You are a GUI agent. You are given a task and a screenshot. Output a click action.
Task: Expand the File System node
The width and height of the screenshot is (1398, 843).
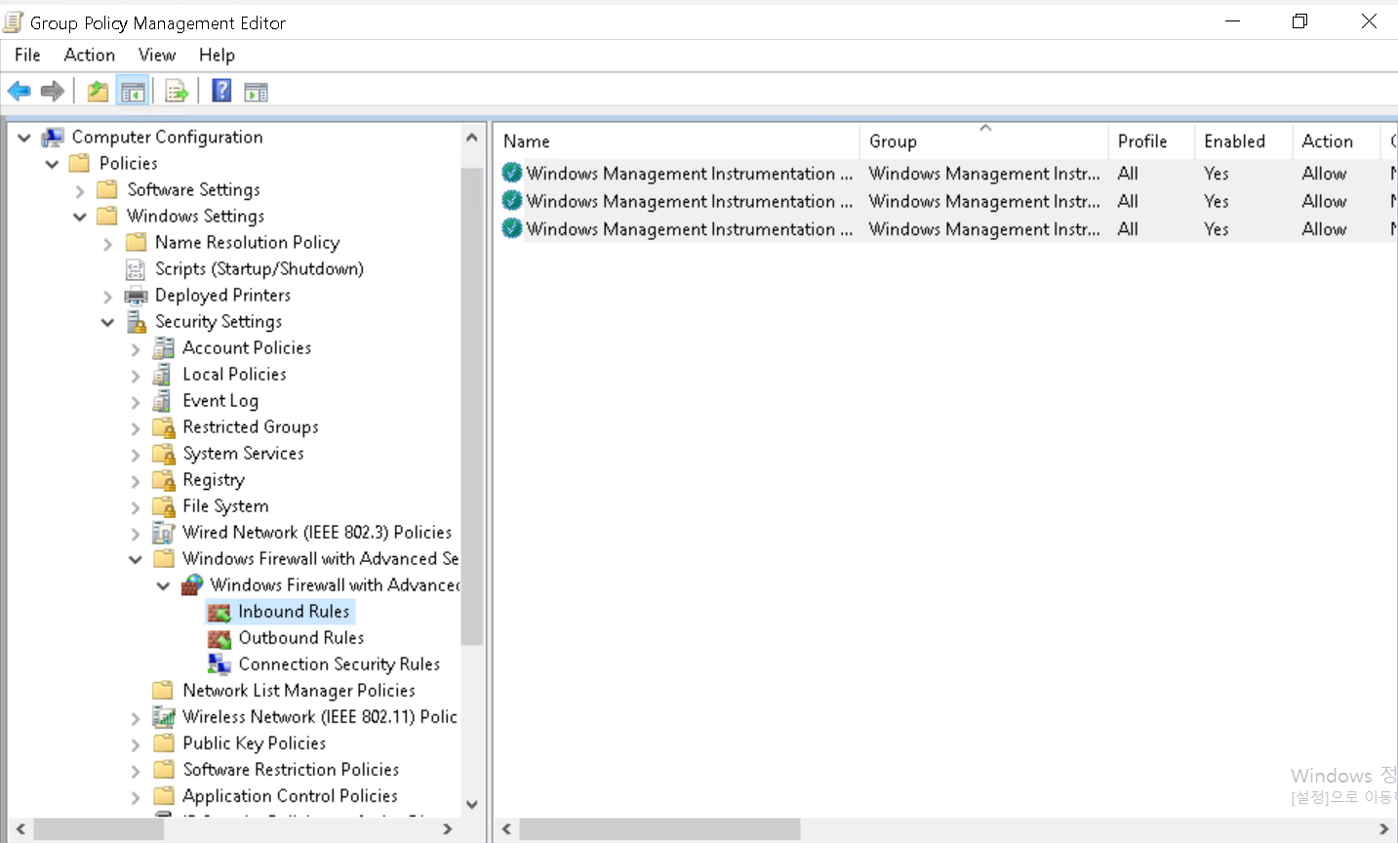[136, 507]
